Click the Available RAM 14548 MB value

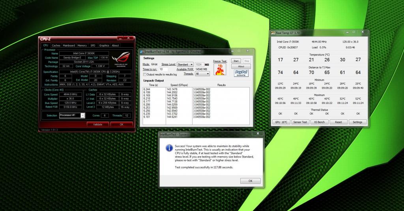click(201, 69)
